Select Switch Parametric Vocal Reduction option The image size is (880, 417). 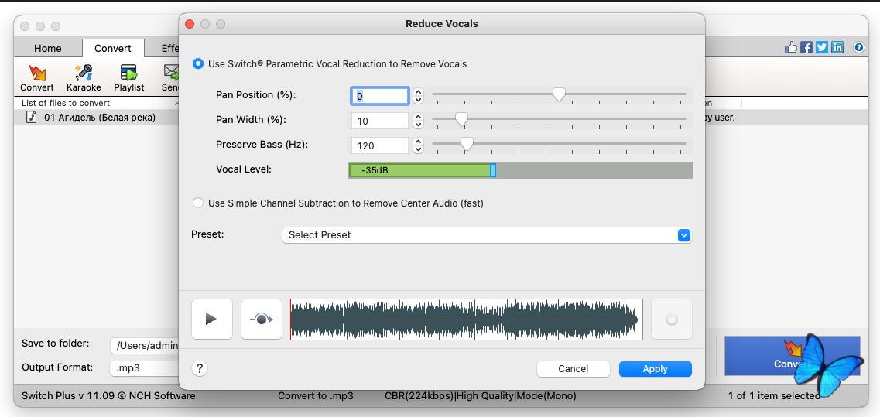pos(198,64)
